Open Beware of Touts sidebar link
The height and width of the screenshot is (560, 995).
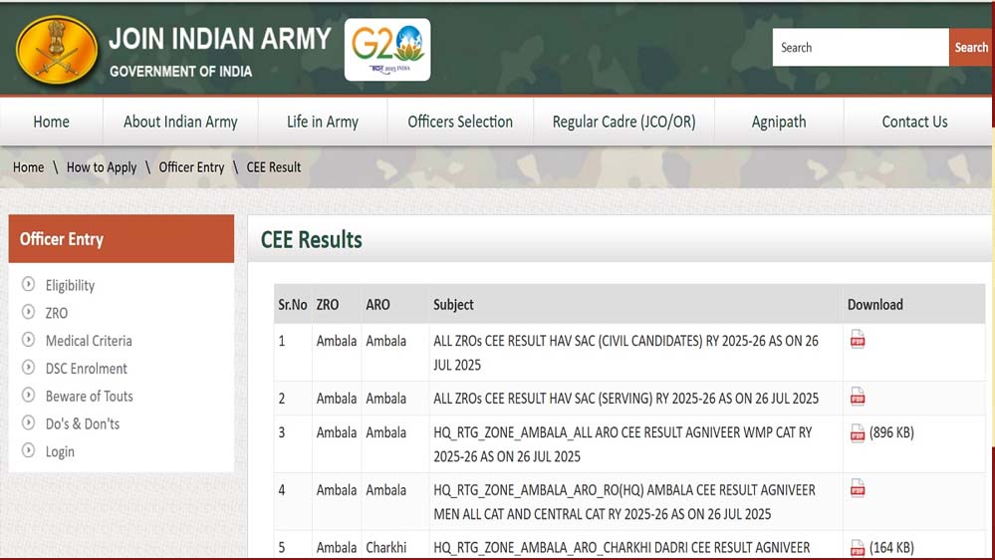89,396
